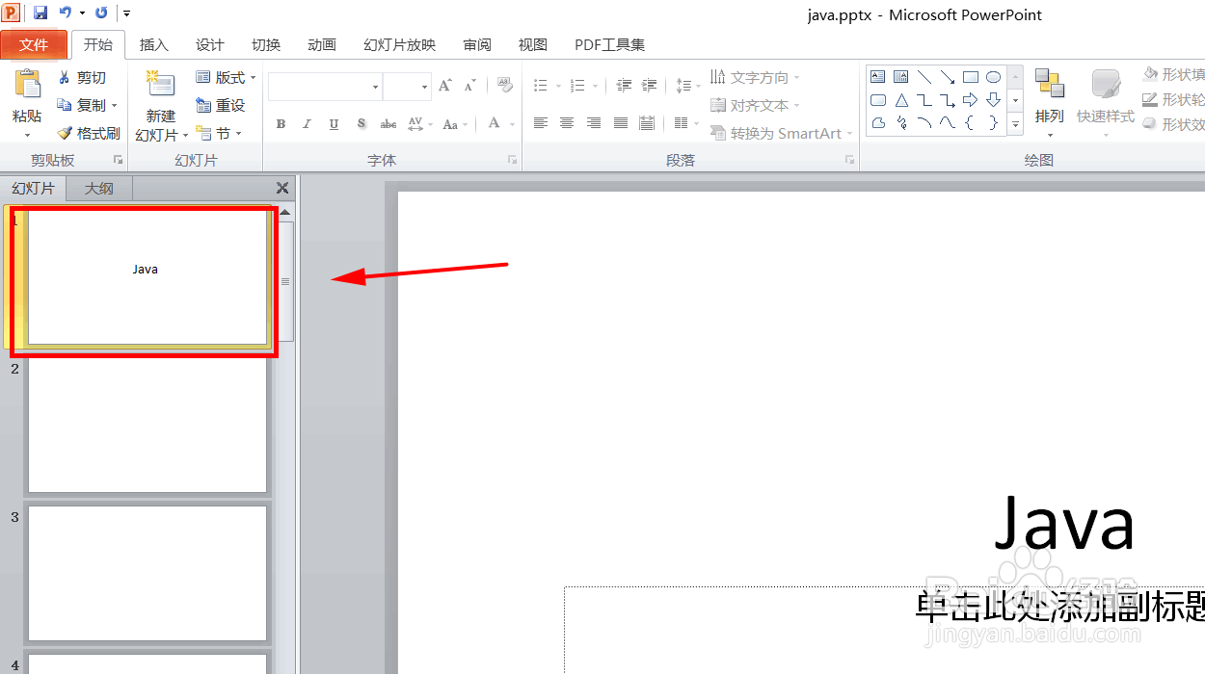Pick the straight line shape
1205x674 pixels.
point(924,76)
